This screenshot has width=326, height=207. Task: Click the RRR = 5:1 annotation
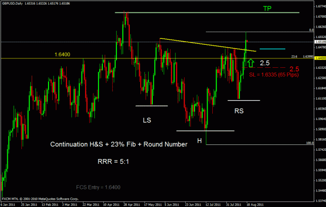point(113,162)
